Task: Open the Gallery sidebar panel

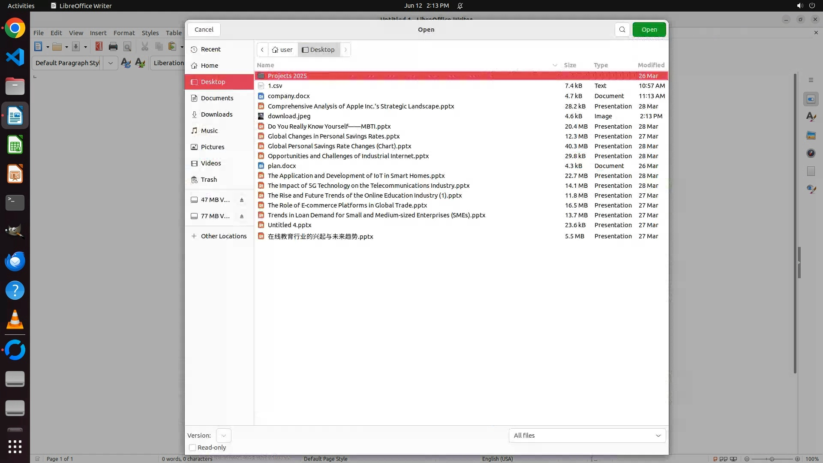Action: pyautogui.click(x=811, y=135)
